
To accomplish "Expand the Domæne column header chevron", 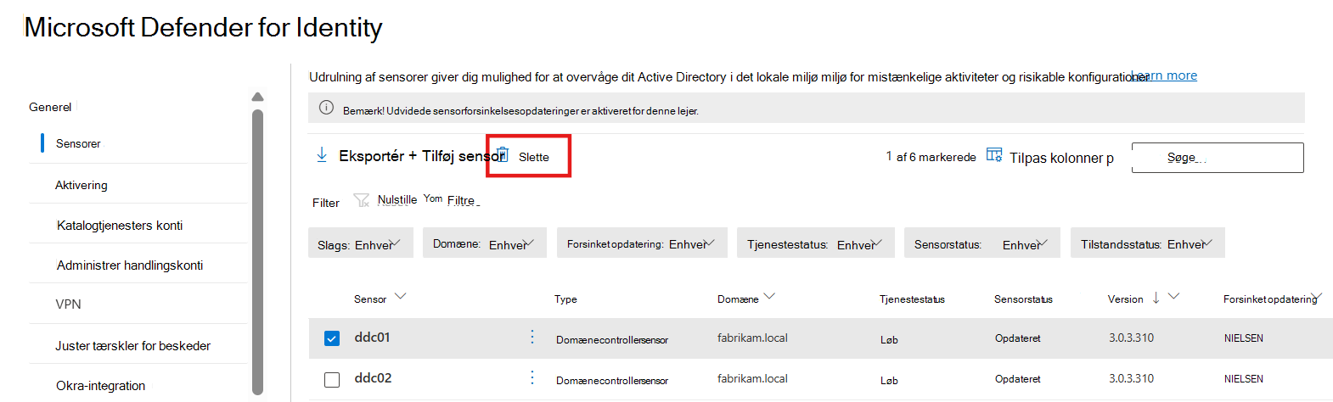I will point(769,296).
